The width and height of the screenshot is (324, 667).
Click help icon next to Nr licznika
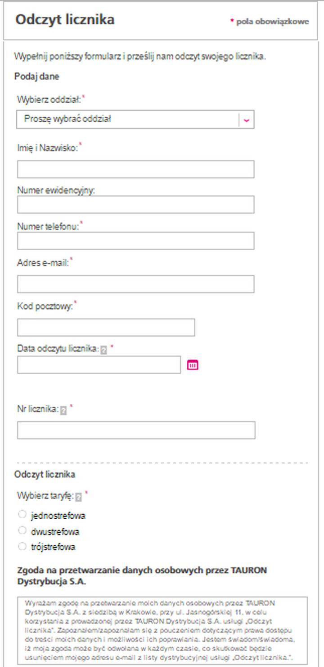click(x=63, y=411)
